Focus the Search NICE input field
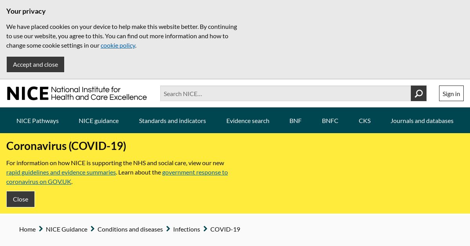 [286, 93]
